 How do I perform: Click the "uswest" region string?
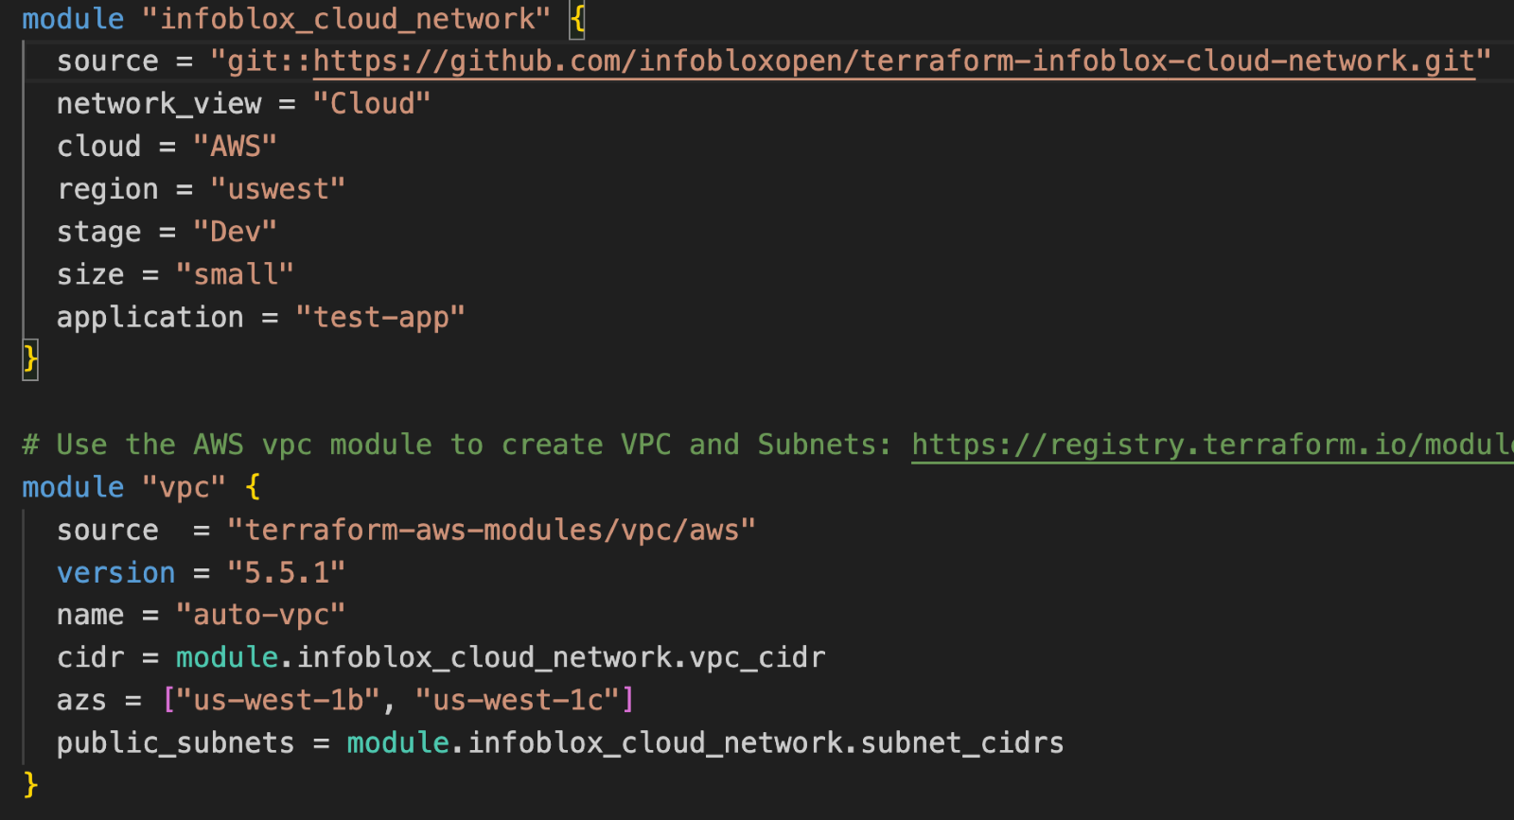tap(277, 189)
